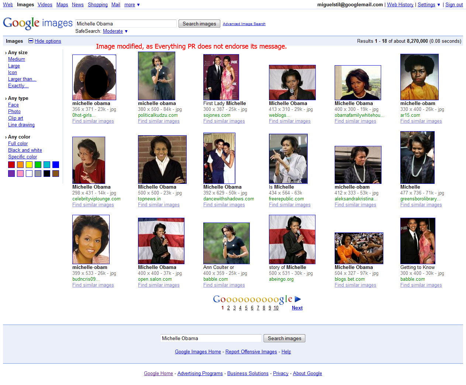Click Sign out
The width and height of the screenshot is (466, 385).
(454, 5)
